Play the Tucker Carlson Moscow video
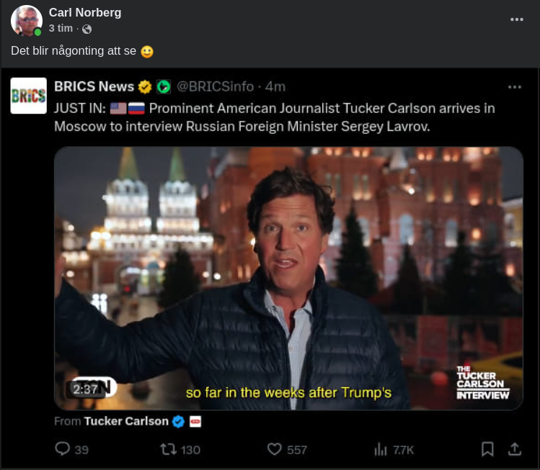 [288, 278]
